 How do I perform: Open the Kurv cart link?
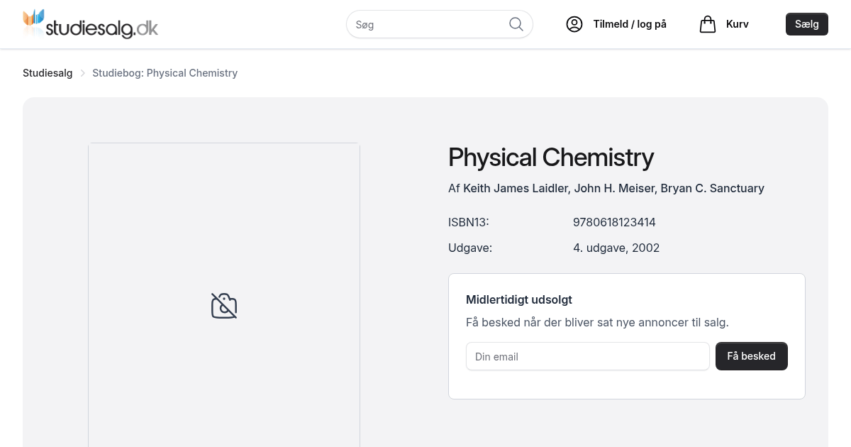pos(737,24)
